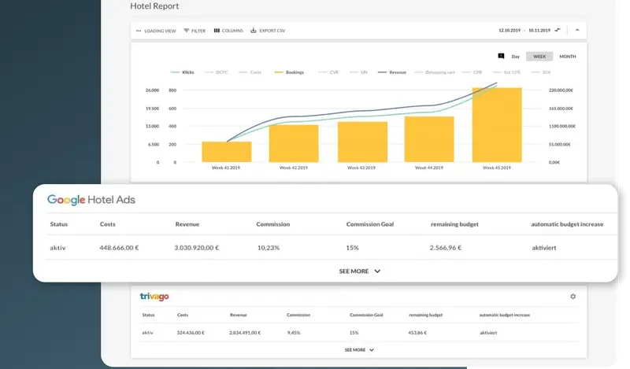The height and width of the screenshot is (369, 630).
Task: Click the 2.566,96 € remaining budget value
Action: 446,248
